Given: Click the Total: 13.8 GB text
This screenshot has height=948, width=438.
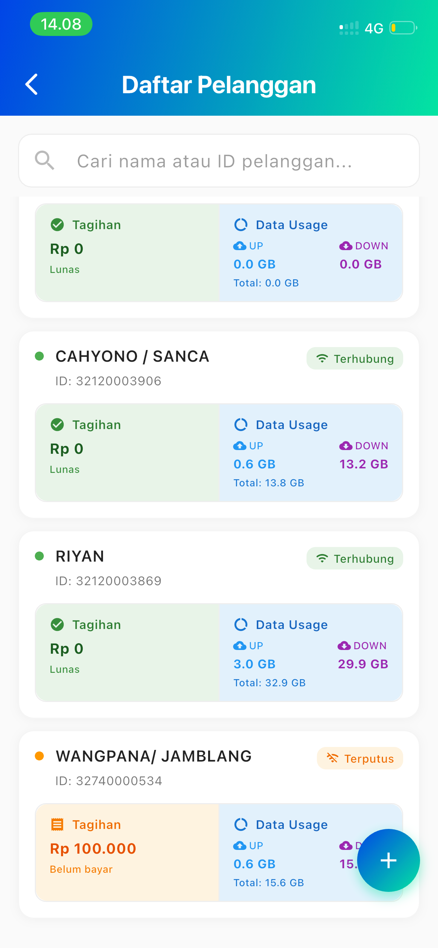Looking at the screenshot, I should click(269, 483).
